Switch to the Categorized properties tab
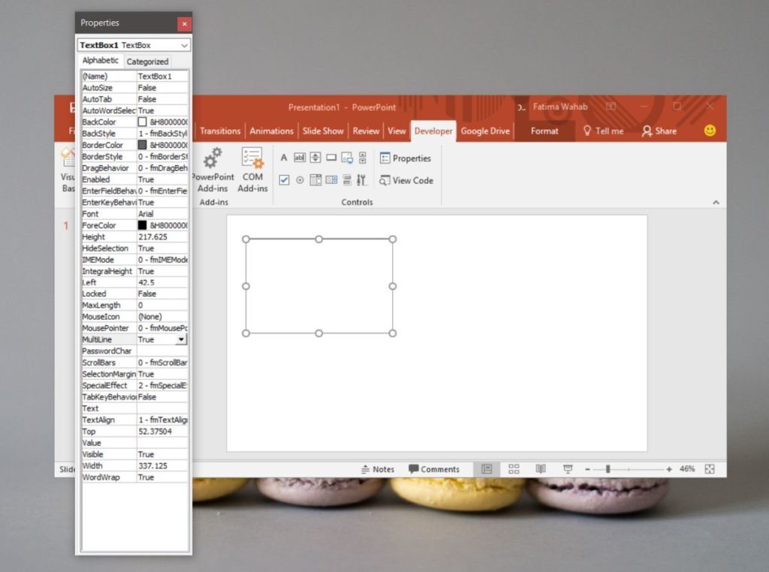769x572 pixels. click(x=147, y=61)
